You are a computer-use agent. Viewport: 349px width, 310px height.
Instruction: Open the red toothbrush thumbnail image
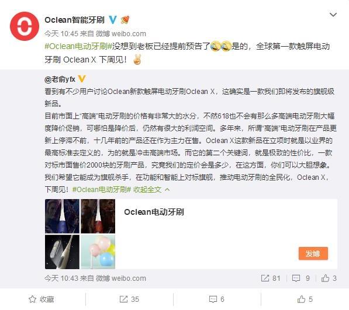98,216
